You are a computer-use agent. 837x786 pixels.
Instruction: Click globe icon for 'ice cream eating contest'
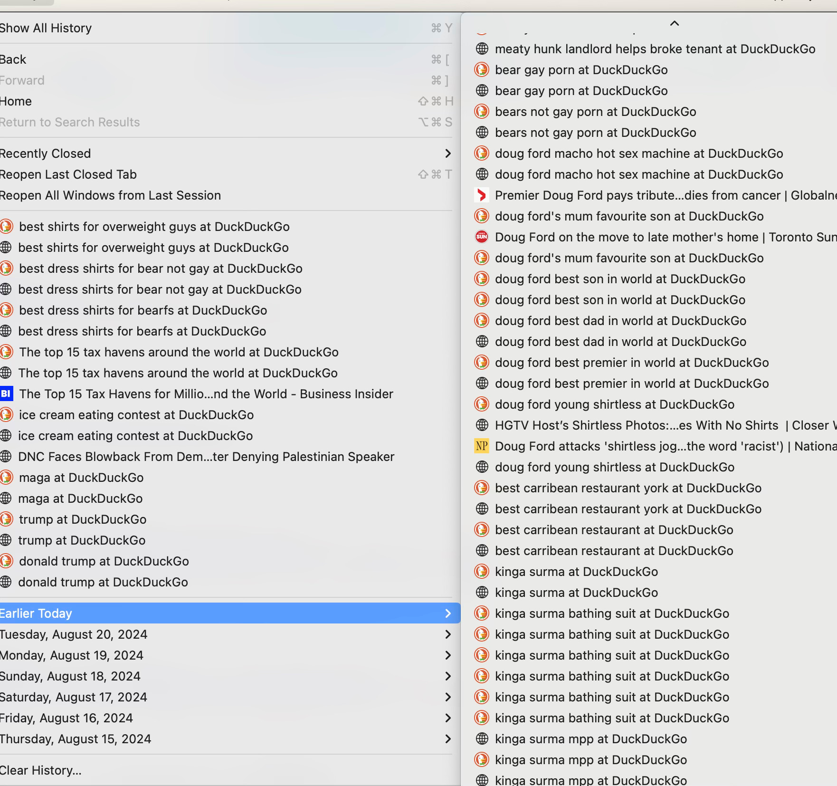pos(6,436)
